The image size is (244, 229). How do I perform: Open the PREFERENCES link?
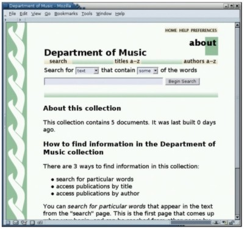[204, 30]
